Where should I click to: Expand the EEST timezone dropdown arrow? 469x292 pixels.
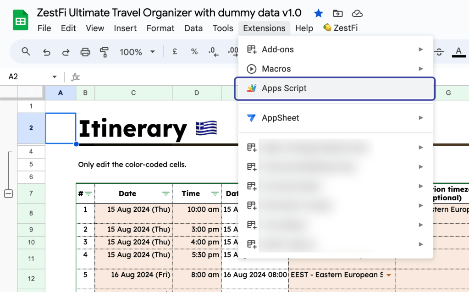coord(389,275)
